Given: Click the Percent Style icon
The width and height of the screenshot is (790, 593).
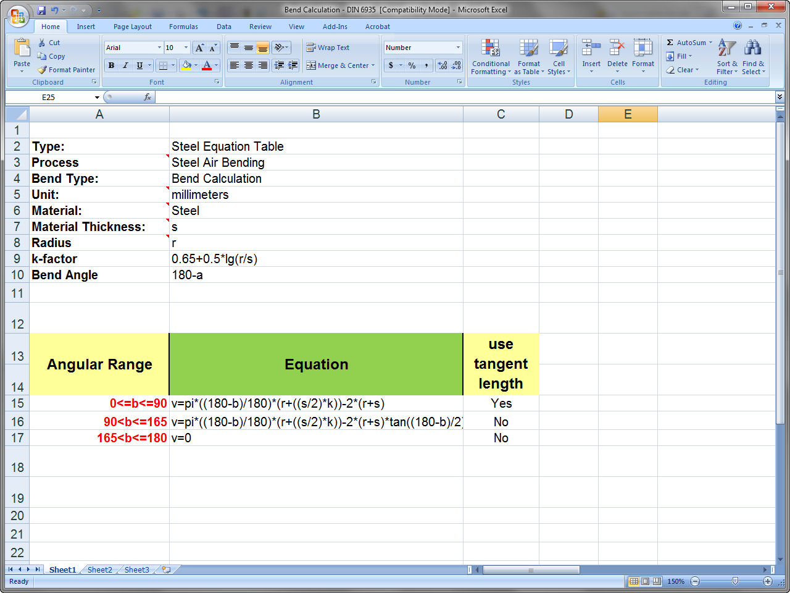Looking at the screenshot, I should point(412,65).
